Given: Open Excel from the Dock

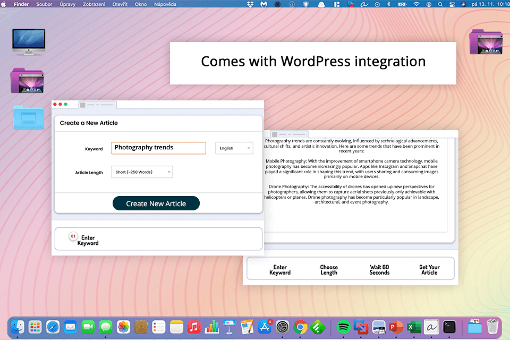Looking at the screenshot, I should point(414,327).
